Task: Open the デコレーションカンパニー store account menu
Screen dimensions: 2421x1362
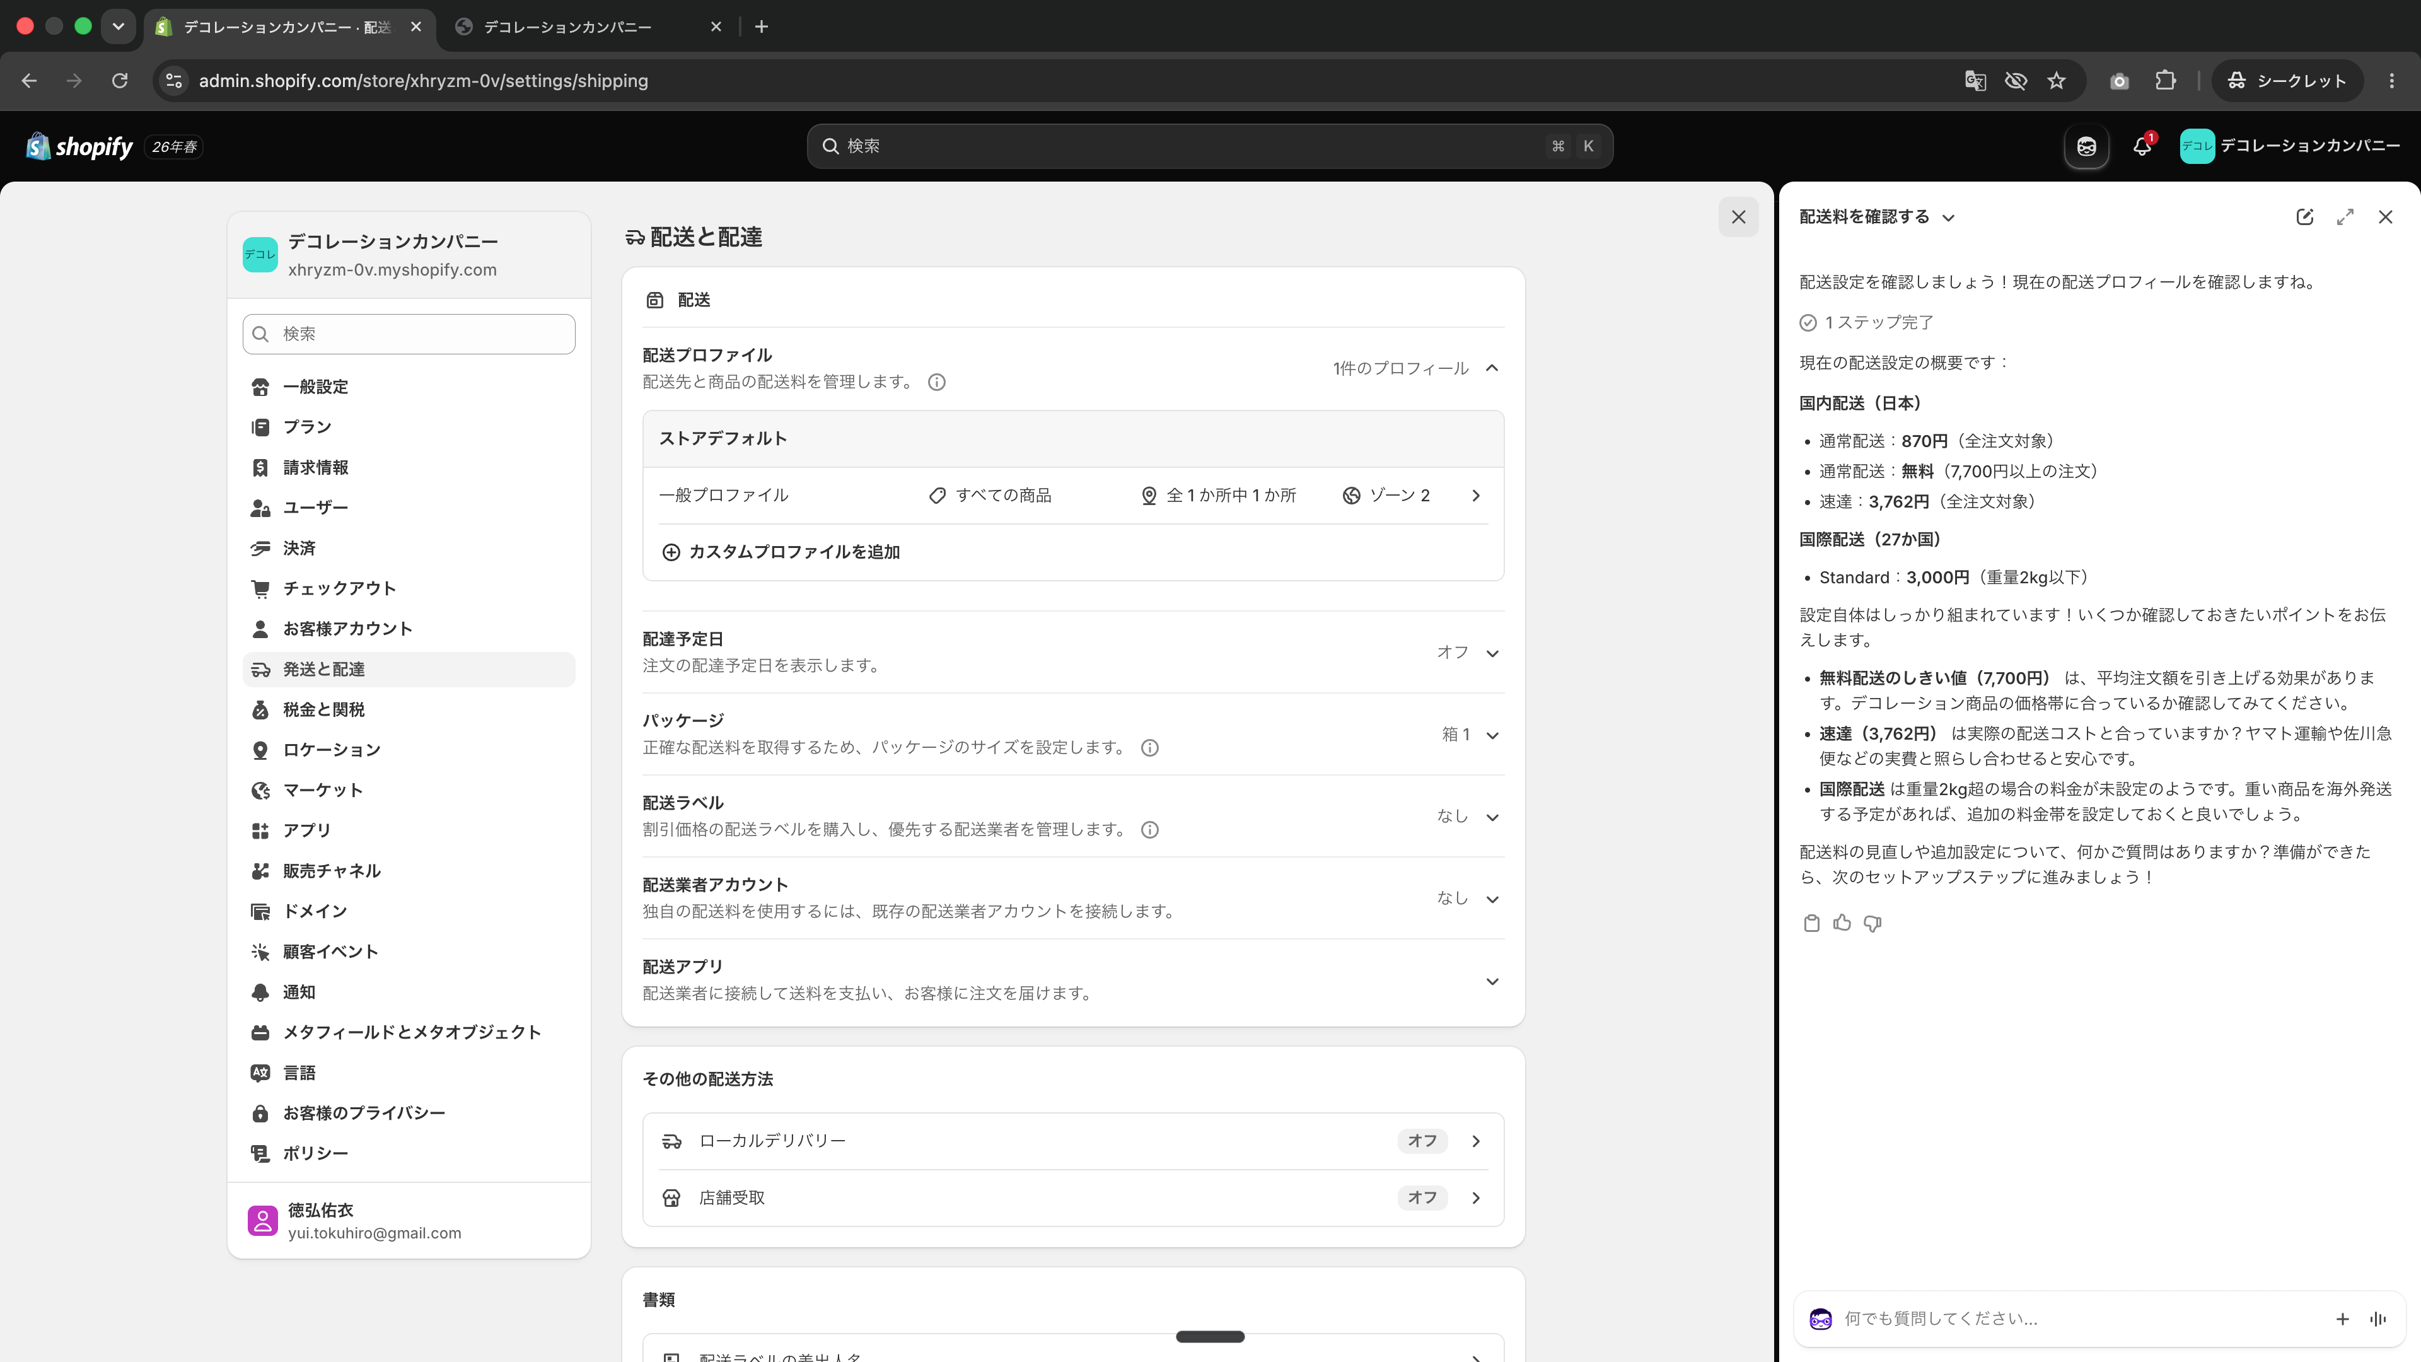Action: [2289, 147]
